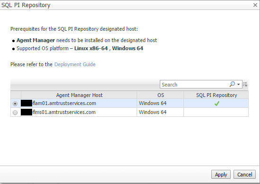Click the green checkmark in SQL PI Repository column
Image resolution: width=260 pixels, height=184 pixels.
point(217,104)
